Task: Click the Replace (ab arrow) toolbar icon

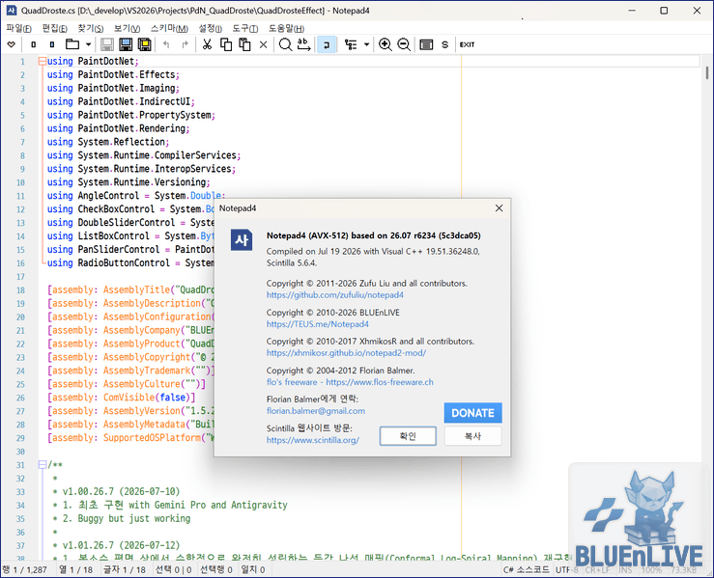Action: point(303,44)
